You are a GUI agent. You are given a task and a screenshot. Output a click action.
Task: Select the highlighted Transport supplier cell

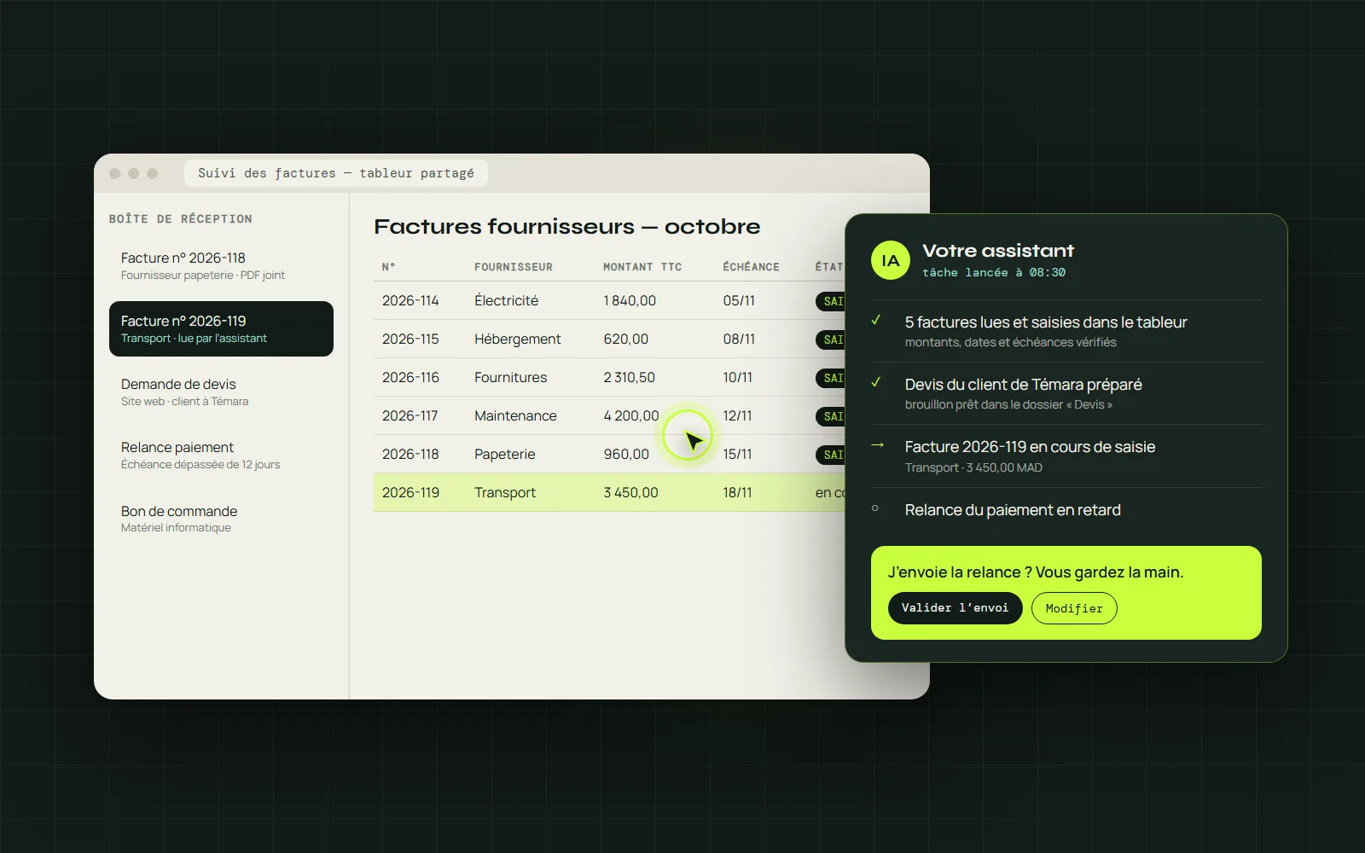click(505, 492)
